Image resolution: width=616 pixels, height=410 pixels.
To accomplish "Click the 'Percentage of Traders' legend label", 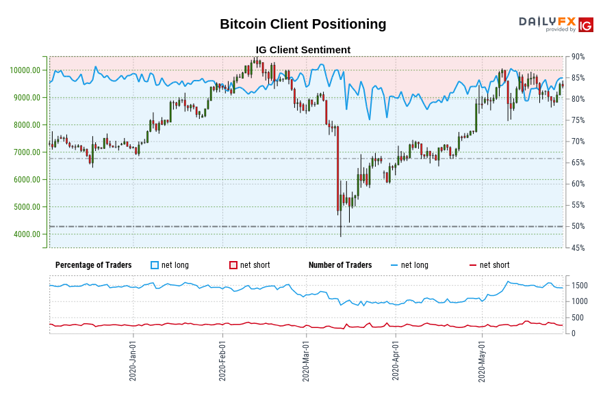I will (94, 265).
